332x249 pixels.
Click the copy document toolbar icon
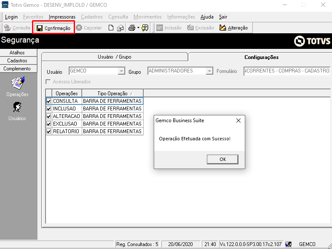pos(120,28)
